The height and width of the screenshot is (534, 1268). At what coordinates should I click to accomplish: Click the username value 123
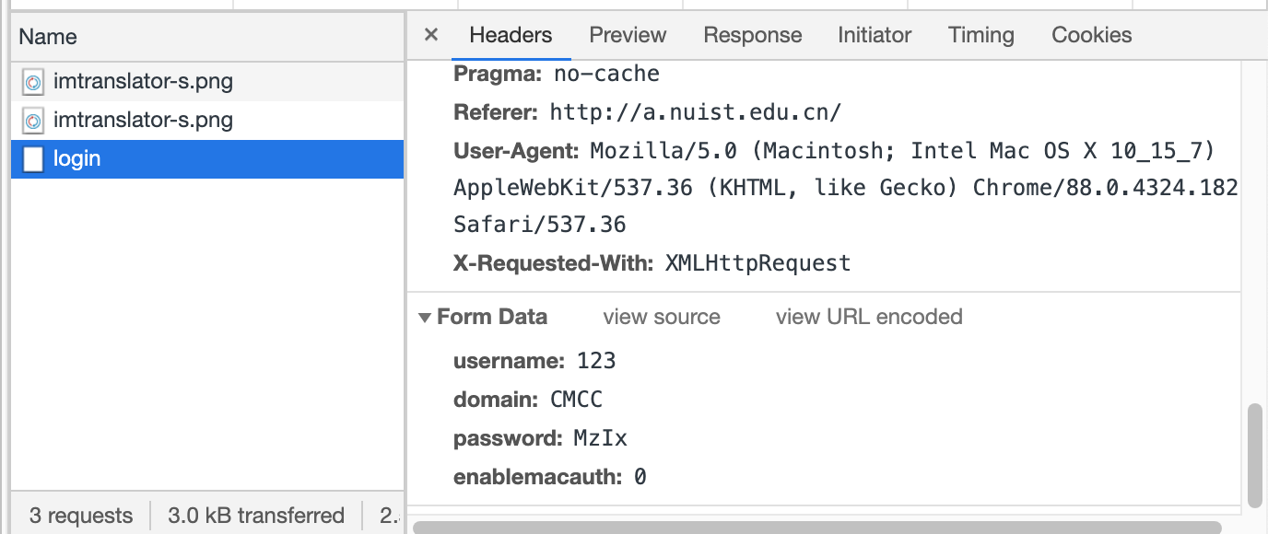tap(596, 361)
